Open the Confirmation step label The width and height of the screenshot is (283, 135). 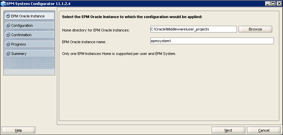(x=21, y=35)
